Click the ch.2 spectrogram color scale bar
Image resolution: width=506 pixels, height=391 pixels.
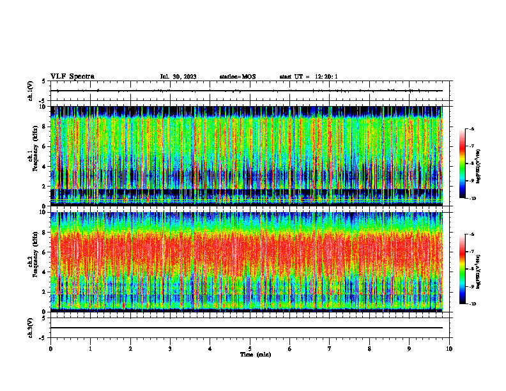[462, 269]
